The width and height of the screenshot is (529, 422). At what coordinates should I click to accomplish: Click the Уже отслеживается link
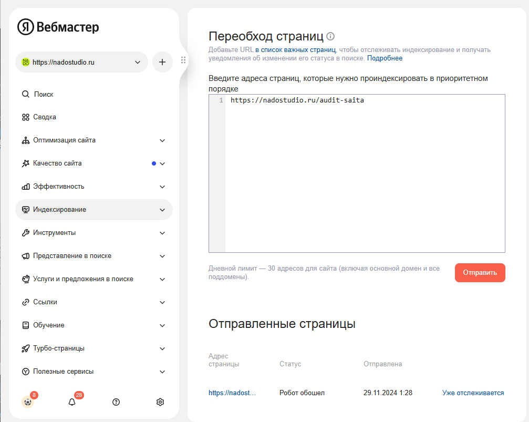pyautogui.click(x=473, y=393)
